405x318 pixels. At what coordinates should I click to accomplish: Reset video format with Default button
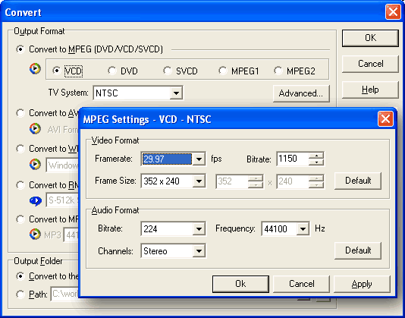point(358,181)
